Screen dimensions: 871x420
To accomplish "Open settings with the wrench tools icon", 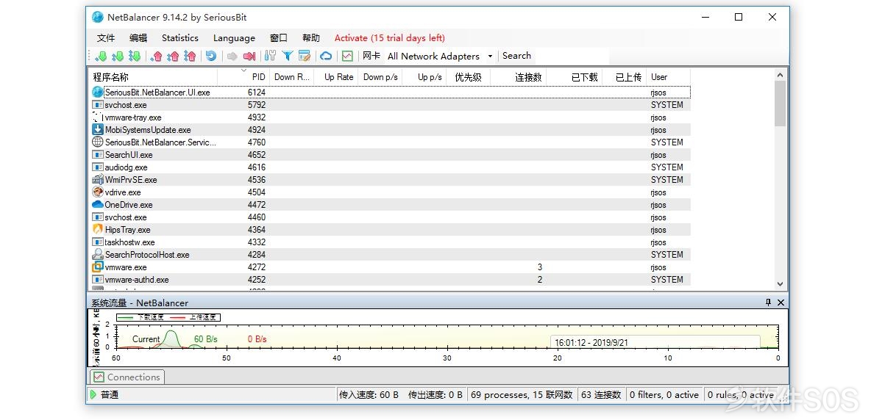I will pyautogui.click(x=271, y=56).
